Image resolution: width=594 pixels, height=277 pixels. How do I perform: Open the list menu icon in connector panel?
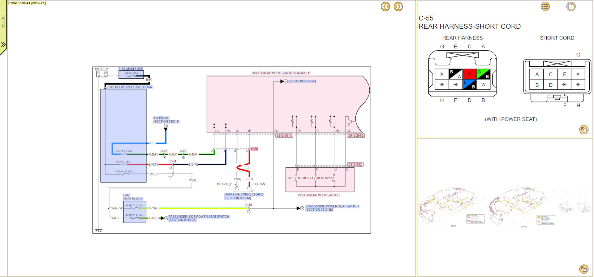545,6
